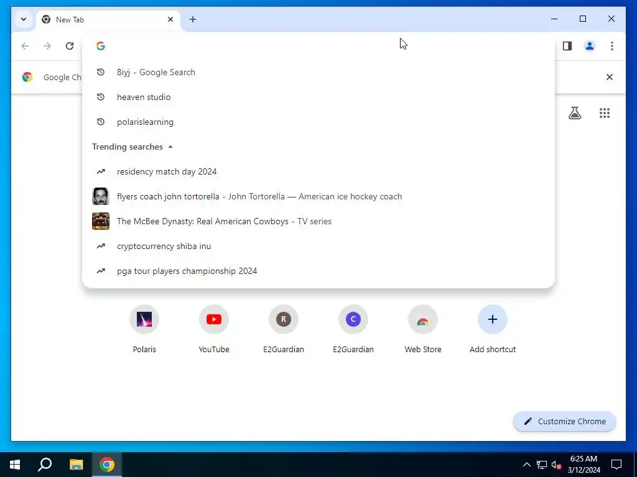Open Customize Chrome panel
Viewport: 637px width, 477px height.
[565, 422]
